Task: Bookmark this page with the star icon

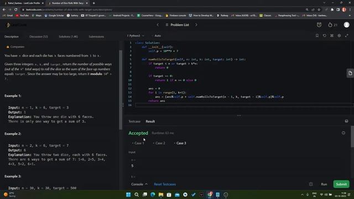Action: (x=319, y=10)
